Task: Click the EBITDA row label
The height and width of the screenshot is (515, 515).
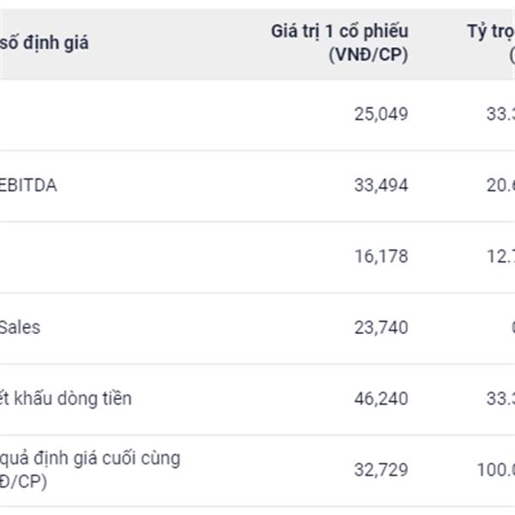Action: 28,185
